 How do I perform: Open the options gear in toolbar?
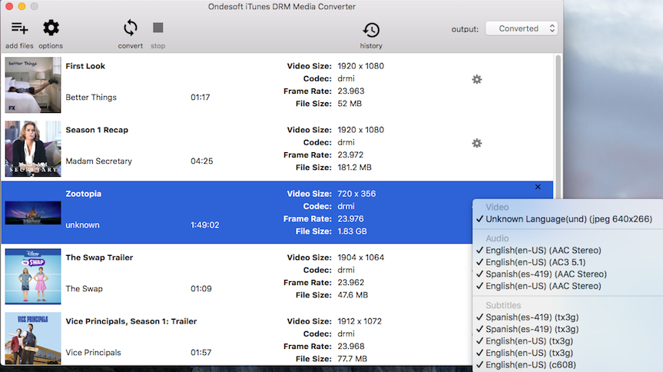coord(51,28)
